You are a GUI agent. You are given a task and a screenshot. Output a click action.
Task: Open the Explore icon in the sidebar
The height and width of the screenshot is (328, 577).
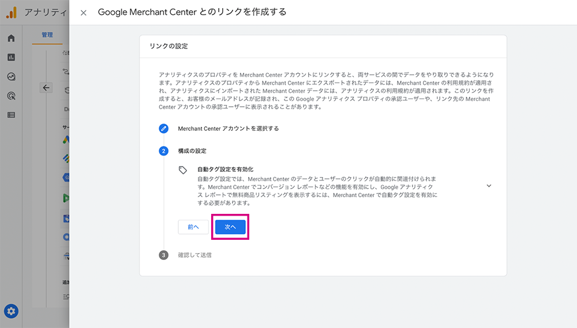point(11,77)
